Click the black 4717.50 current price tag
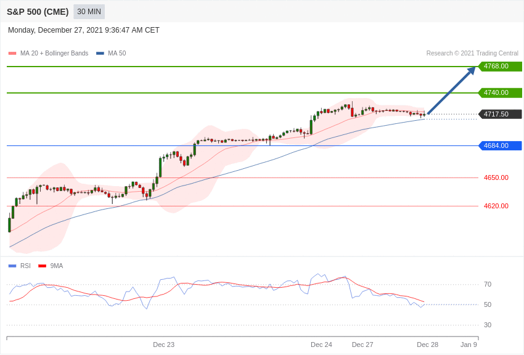The height and width of the screenshot is (355, 524). [499, 114]
